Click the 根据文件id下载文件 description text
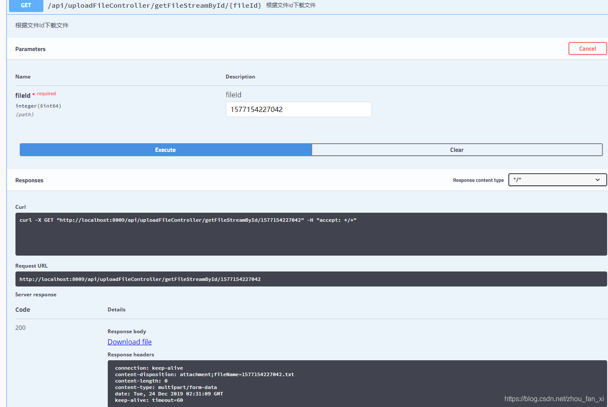The height and width of the screenshot is (407, 608). 41,25
